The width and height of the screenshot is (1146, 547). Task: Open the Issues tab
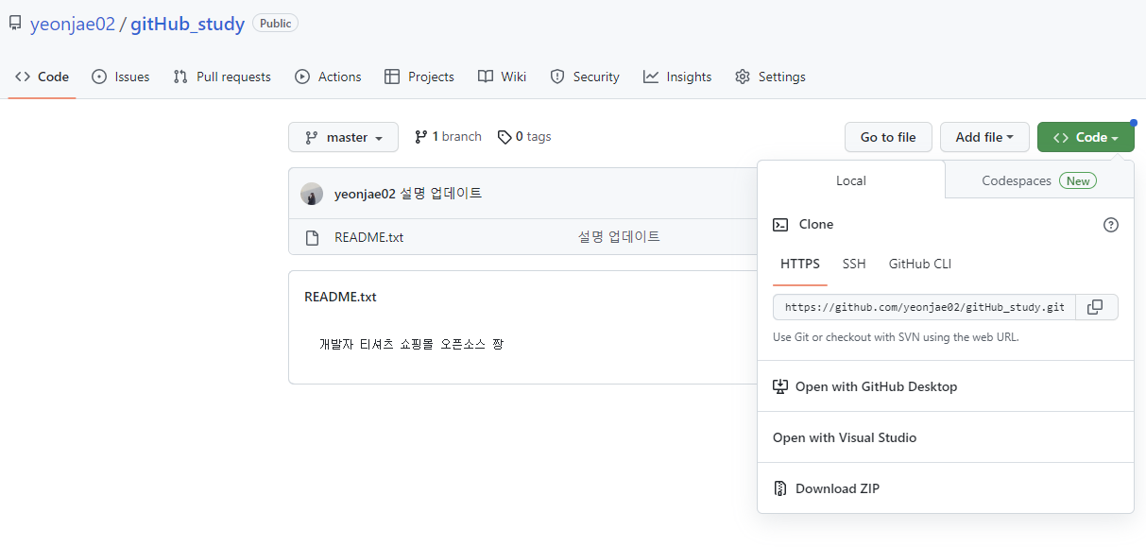click(120, 77)
